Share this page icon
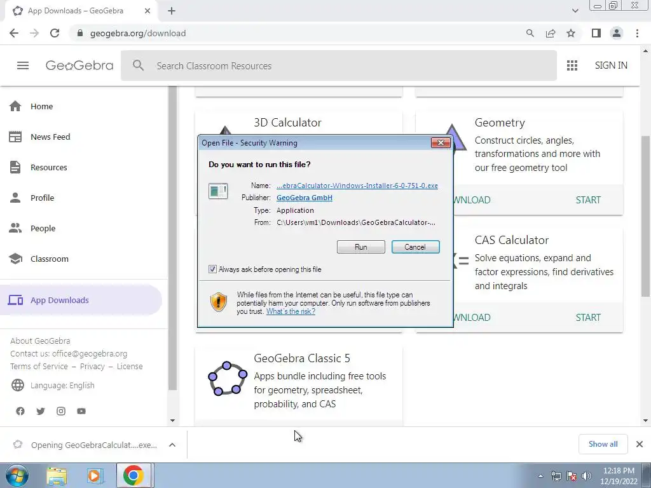The width and height of the screenshot is (651, 488). tap(551, 33)
